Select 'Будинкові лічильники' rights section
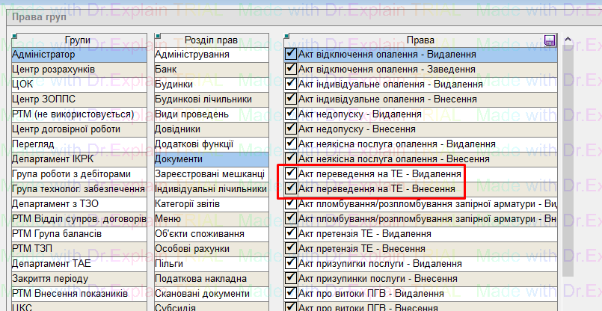The height and width of the screenshot is (311, 602). pos(210,99)
